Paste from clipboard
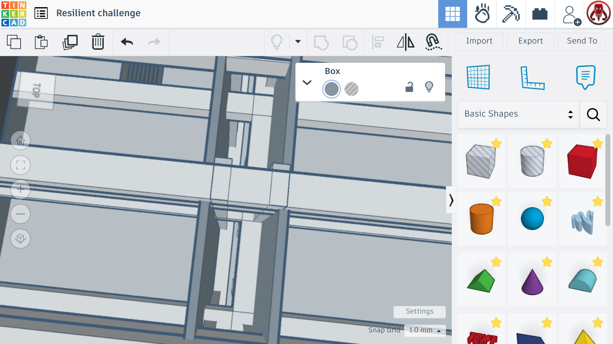This screenshot has height=344, width=613. [41, 42]
